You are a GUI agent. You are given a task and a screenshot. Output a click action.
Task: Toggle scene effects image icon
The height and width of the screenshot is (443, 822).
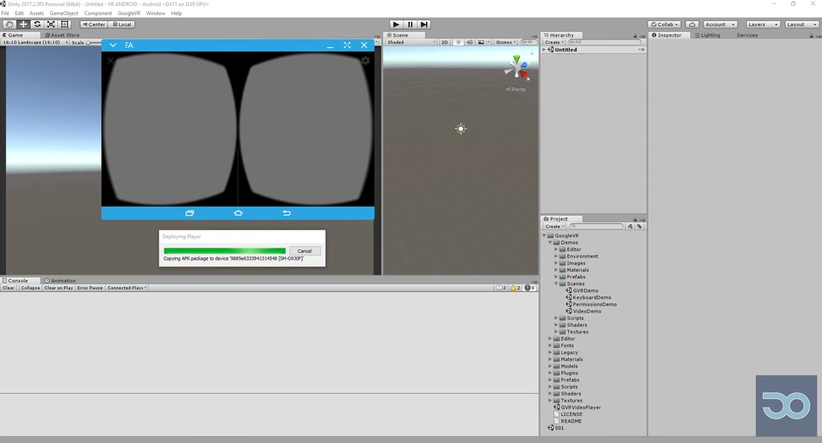pos(481,42)
